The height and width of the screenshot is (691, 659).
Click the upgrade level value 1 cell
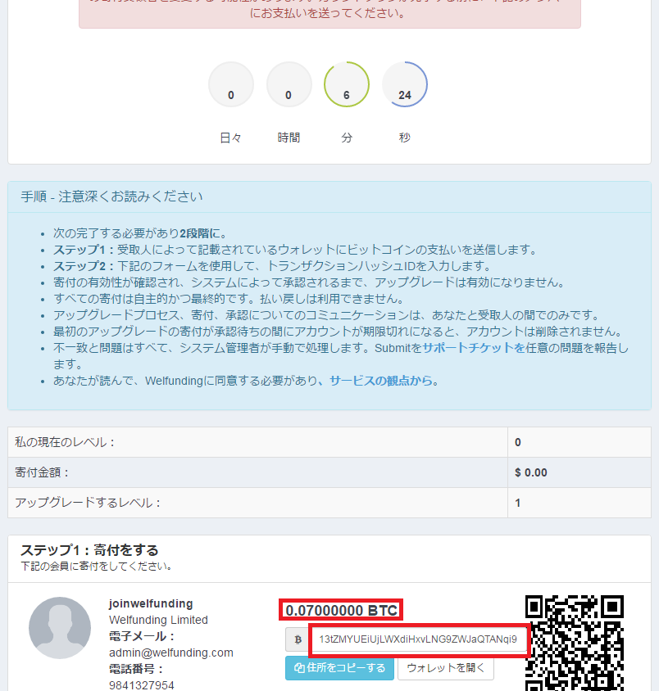[x=579, y=503]
